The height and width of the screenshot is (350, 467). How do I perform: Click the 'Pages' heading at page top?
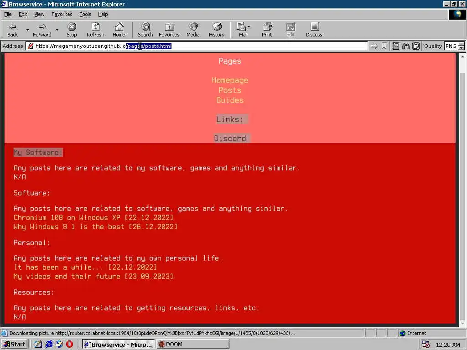(230, 61)
